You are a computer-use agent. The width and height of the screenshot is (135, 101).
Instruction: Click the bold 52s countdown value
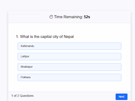tap(87, 17)
